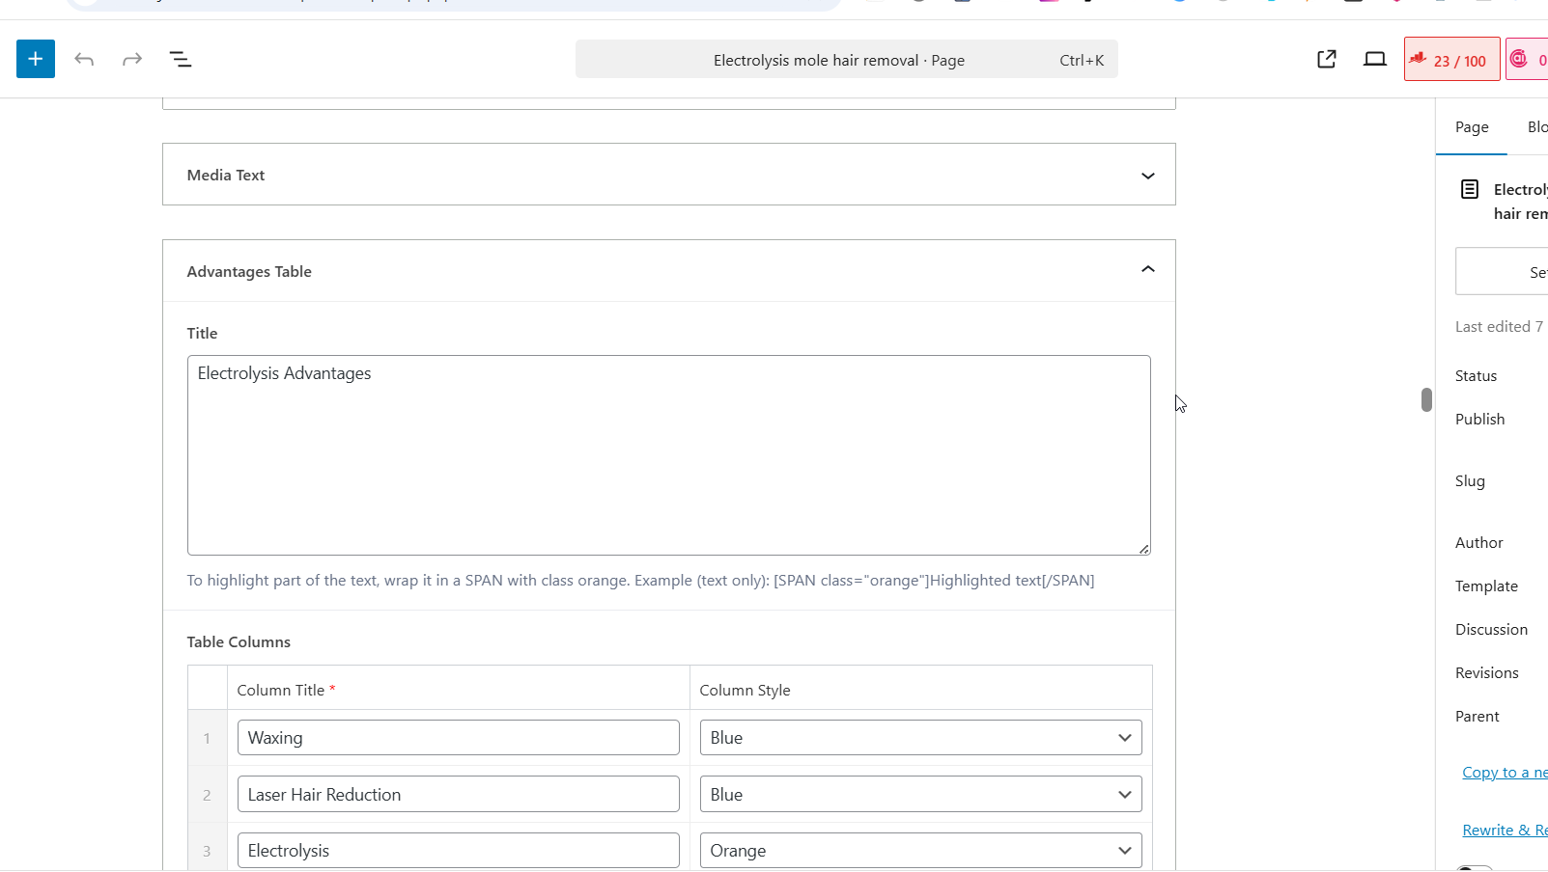Image resolution: width=1548 pixels, height=872 pixels.
Task: Open Column Style dropdown for Waxing
Action: (920, 738)
